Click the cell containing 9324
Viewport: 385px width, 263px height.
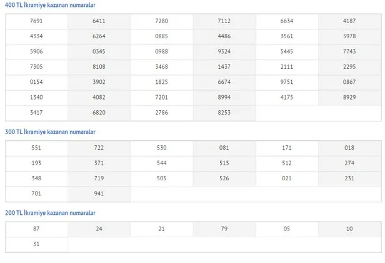point(224,51)
